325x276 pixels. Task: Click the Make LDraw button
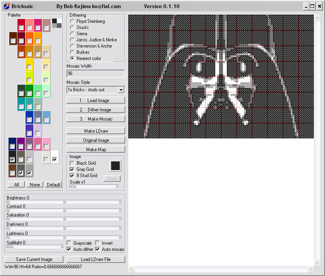96,131
